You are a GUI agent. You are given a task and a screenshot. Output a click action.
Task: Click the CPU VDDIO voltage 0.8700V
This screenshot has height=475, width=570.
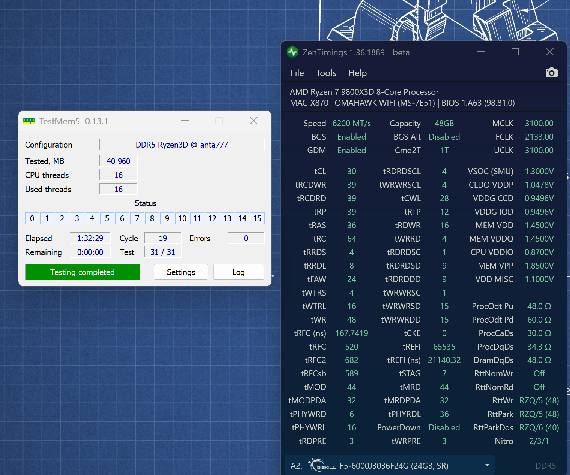click(x=539, y=252)
